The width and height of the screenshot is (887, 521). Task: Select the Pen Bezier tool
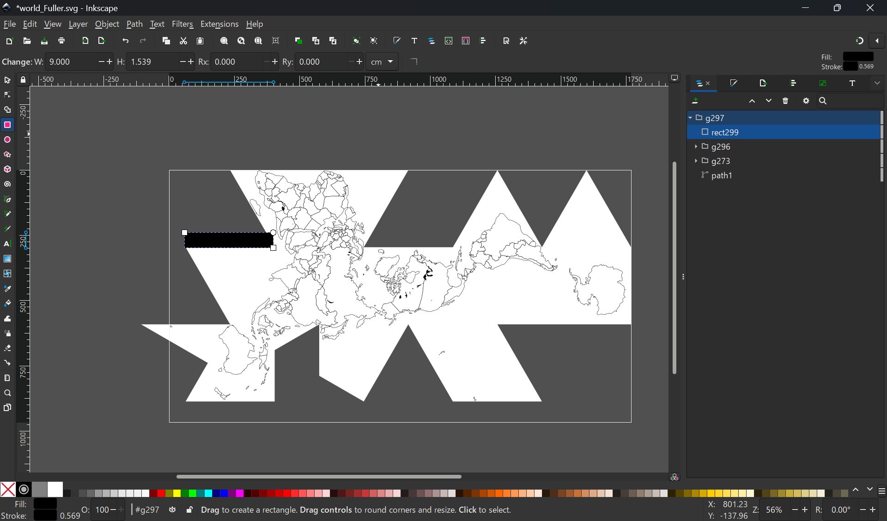7,199
